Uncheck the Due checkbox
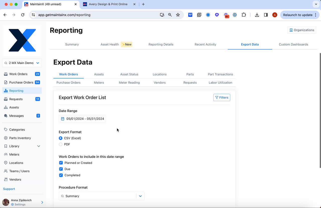This screenshot has height=208, width=321. tap(61, 169)
